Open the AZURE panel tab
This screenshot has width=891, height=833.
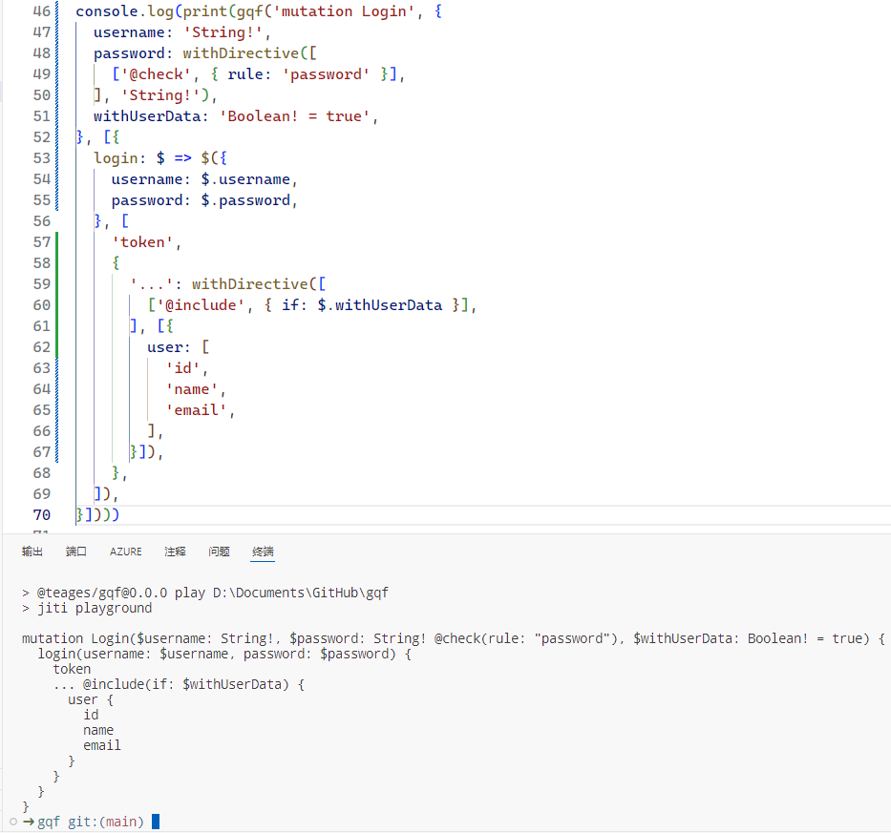[125, 551]
